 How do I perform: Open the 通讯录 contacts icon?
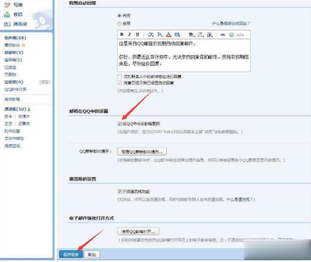coord(7,24)
